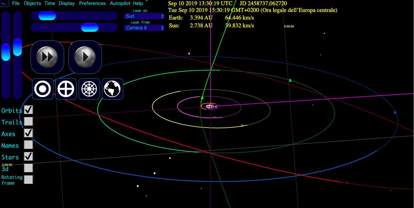The height and width of the screenshot is (208, 414).
Task: Click the upper horizontal slider handle
Action: 47,16
